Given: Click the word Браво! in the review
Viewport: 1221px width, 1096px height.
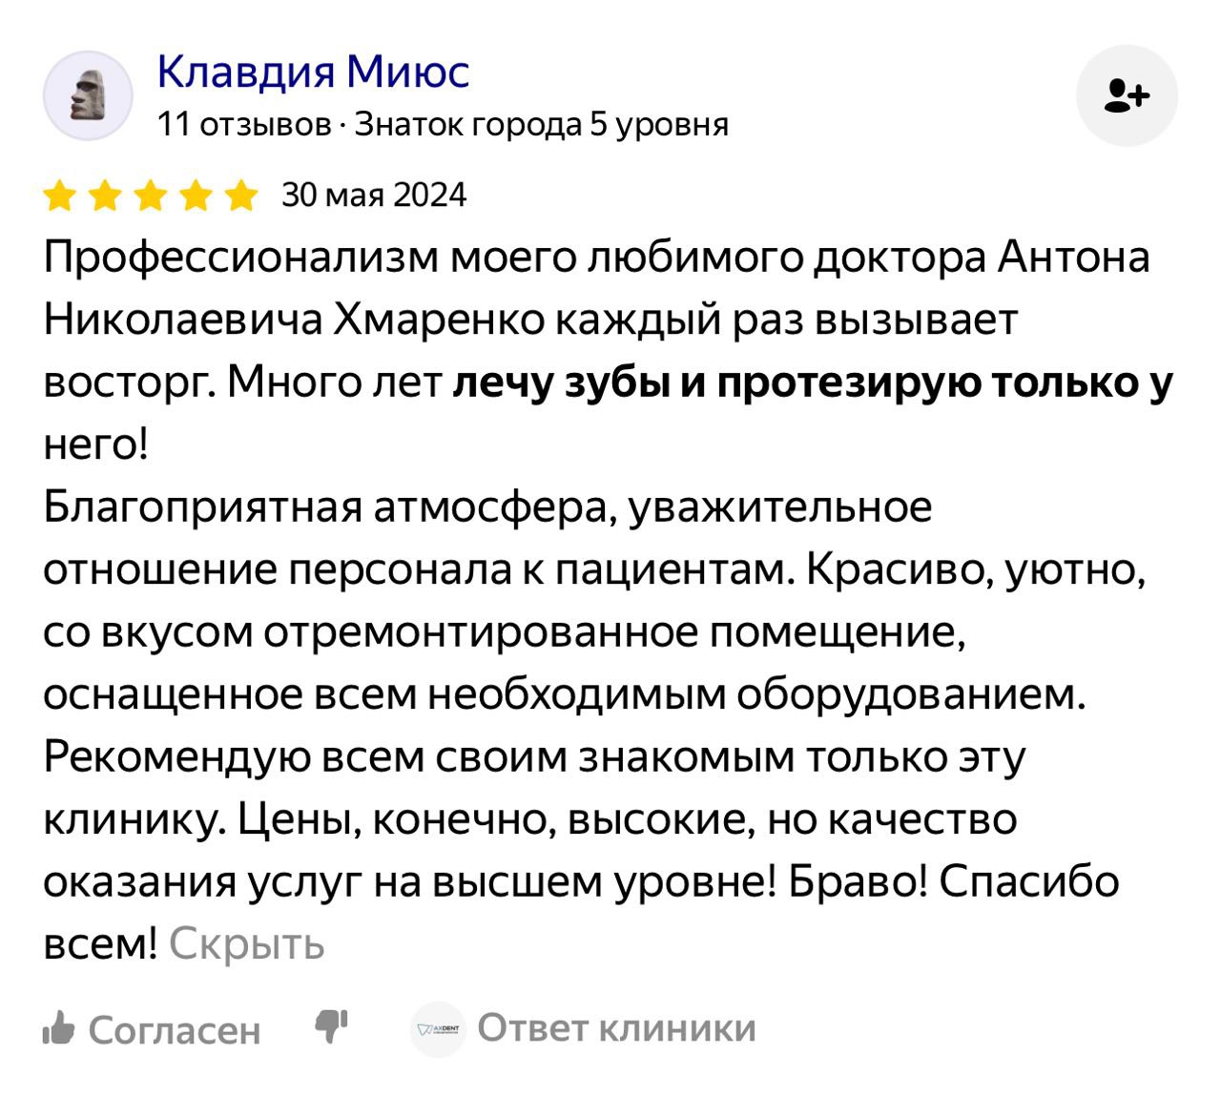Looking at the screenshot, I should [859, 882].
